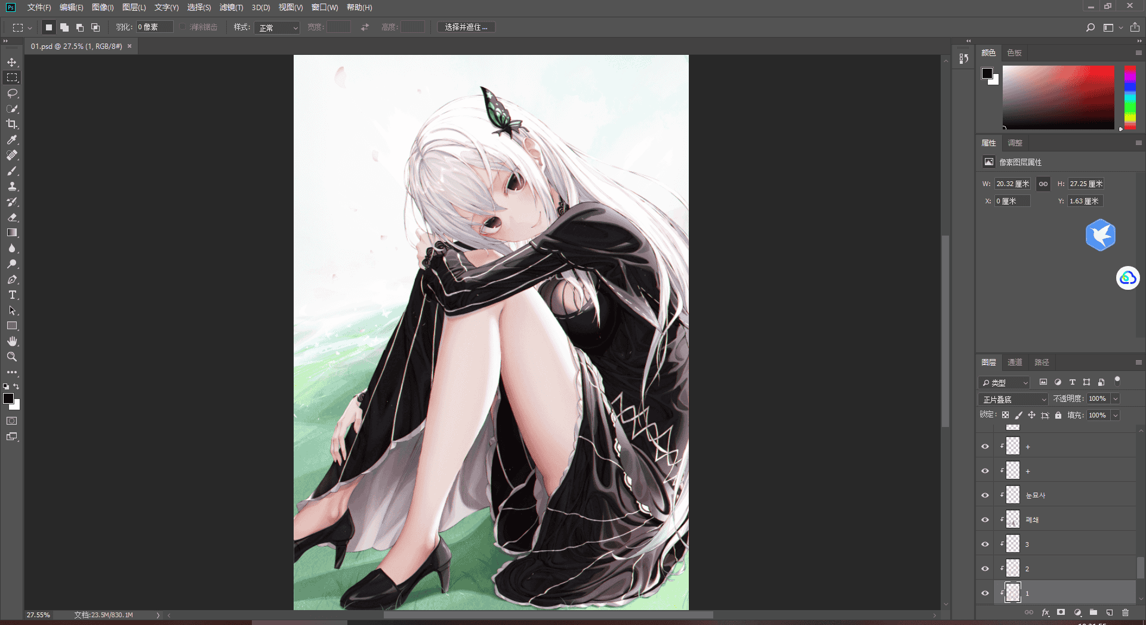
Task: Open the 样式 style dropdown
Action: click(x=277, y=27)
